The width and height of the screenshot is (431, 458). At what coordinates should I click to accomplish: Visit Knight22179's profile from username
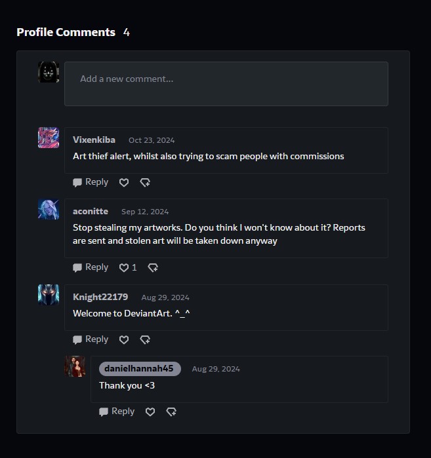100,297
